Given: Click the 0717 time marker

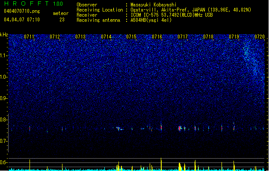Looking at the screenshot, I should tap(183, 37).
